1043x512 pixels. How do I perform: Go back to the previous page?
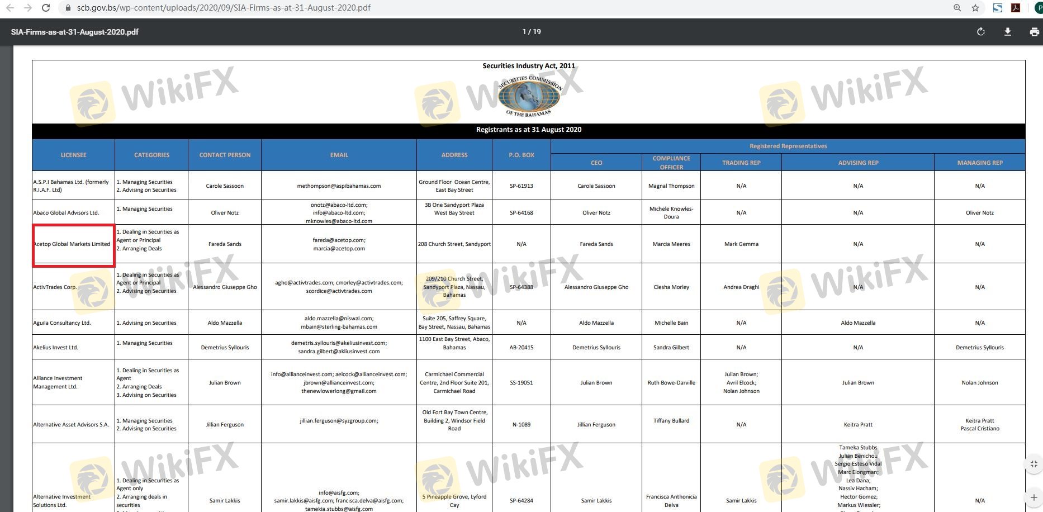pyautogui.click(x=10, y=8)
